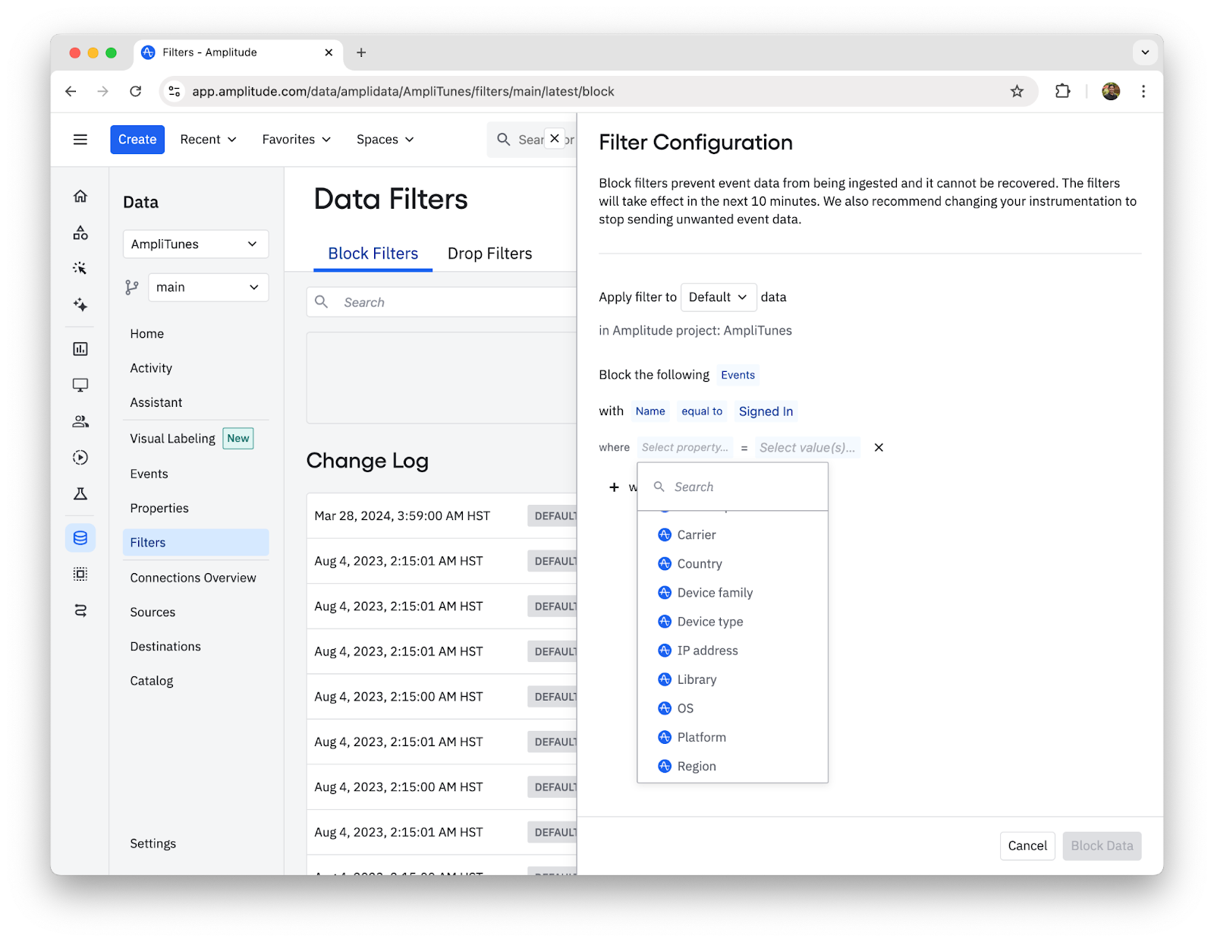The width and height of the screenshot is (1214, 942).
Task: Reload the page
Action: click(136, 92)
